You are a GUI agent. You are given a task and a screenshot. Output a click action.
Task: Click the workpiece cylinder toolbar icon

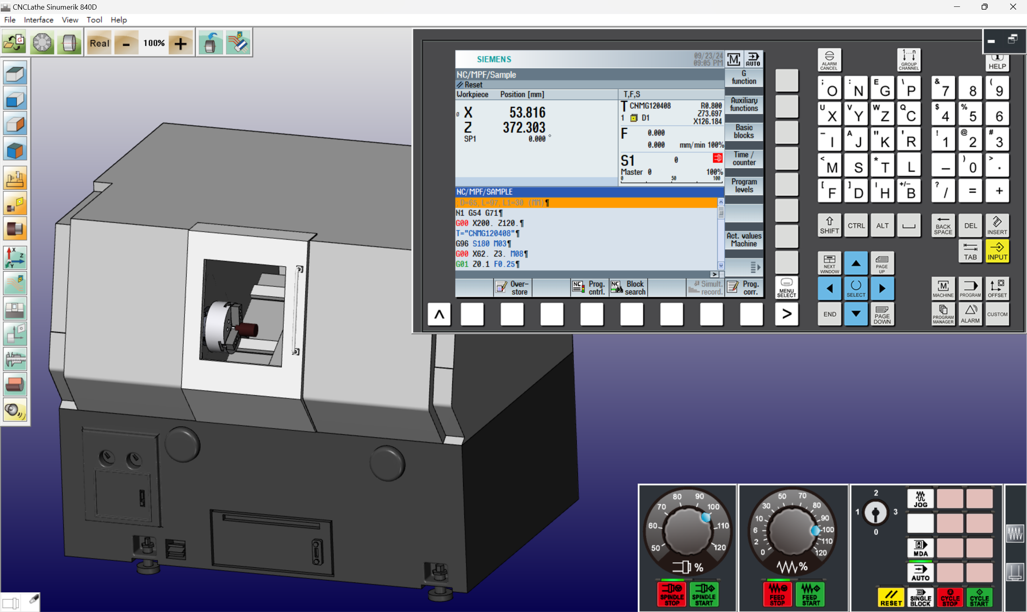(69, 43)
